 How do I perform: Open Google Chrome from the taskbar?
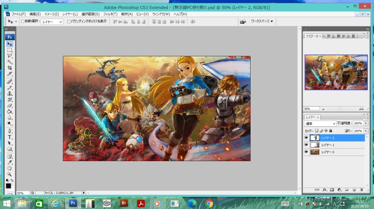(x=209, y=203)
